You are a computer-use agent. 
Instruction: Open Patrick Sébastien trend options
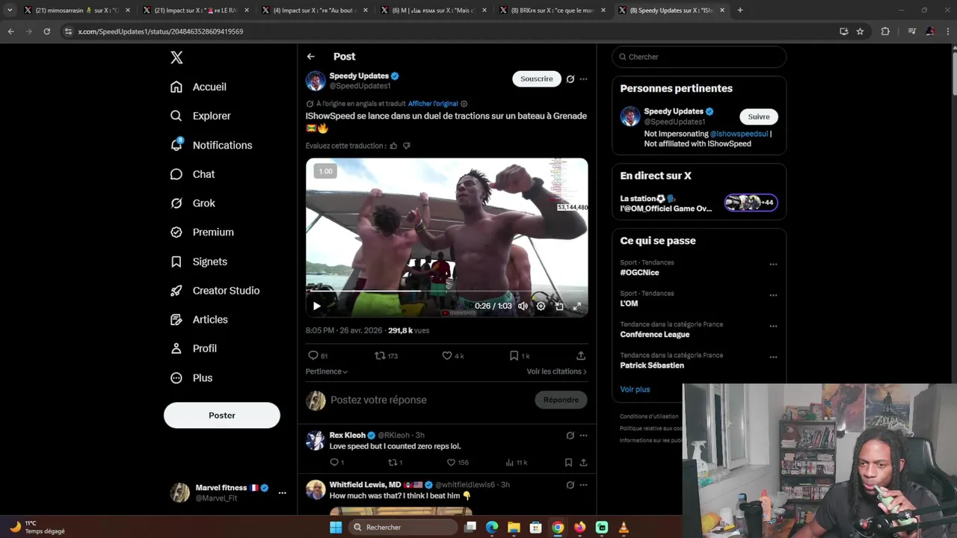coord(773,357)
